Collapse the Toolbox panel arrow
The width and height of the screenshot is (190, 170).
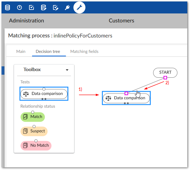(x=67, y=70)
